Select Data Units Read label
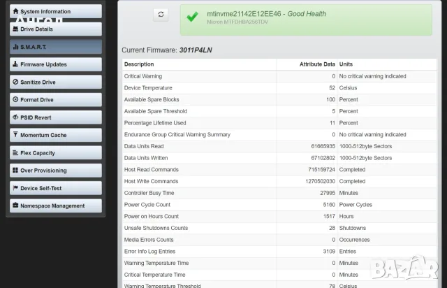Viewport: 447px width, 288px height. (144, 146)
